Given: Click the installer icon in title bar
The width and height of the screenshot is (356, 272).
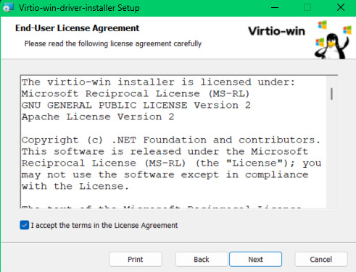Looking at the screenshot, I should pyautogui.click(x=8, y=8).
